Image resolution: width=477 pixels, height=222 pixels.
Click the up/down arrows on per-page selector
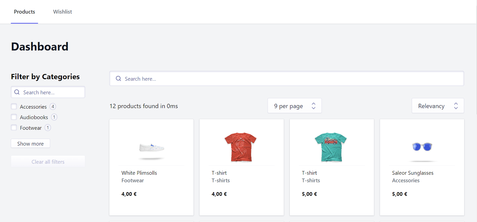coord(313,106)
